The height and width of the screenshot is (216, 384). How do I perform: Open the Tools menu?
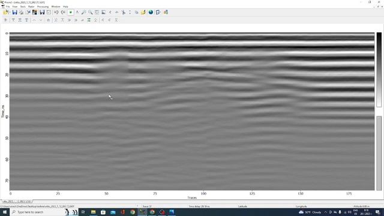[23, 7]
